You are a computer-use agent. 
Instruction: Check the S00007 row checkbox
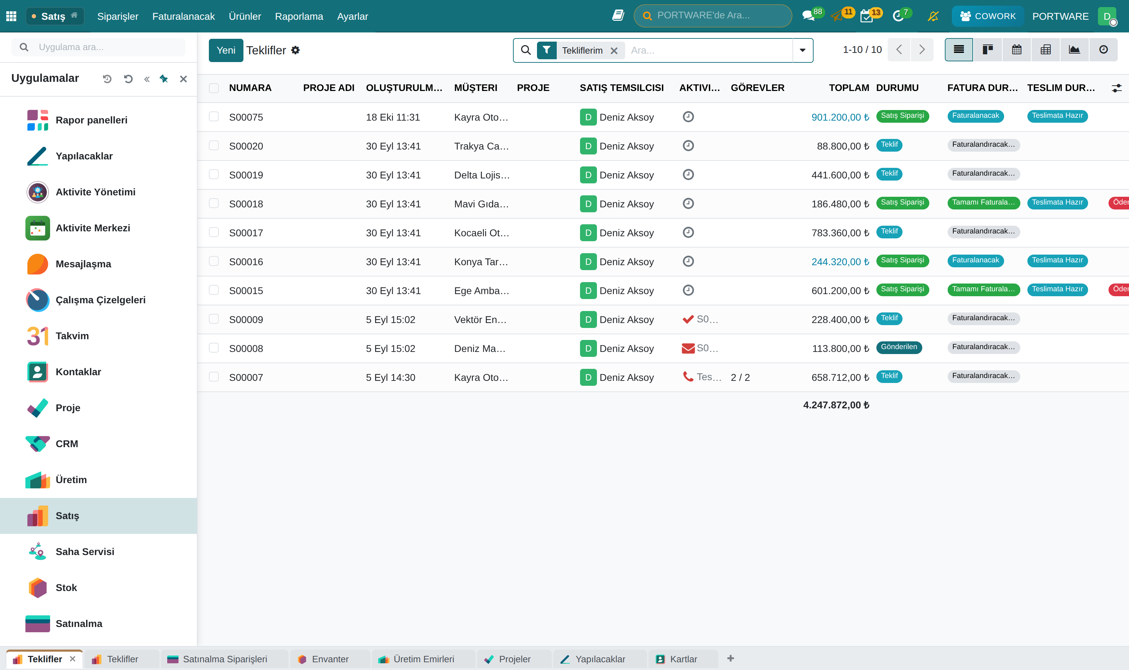coord(214,377)
